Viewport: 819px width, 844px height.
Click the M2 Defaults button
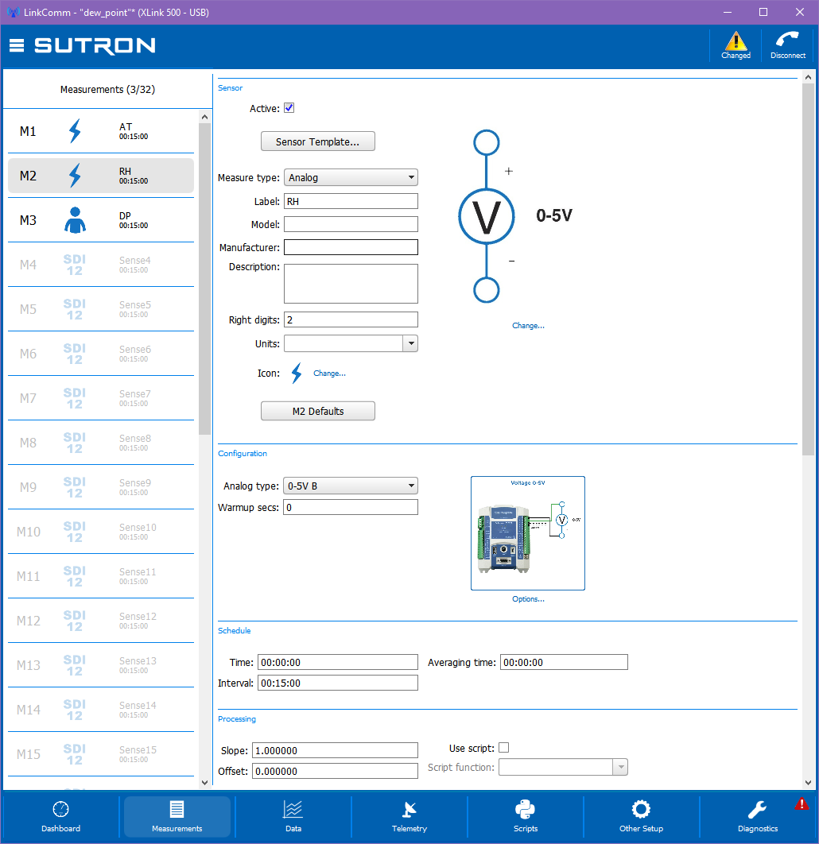318,411
